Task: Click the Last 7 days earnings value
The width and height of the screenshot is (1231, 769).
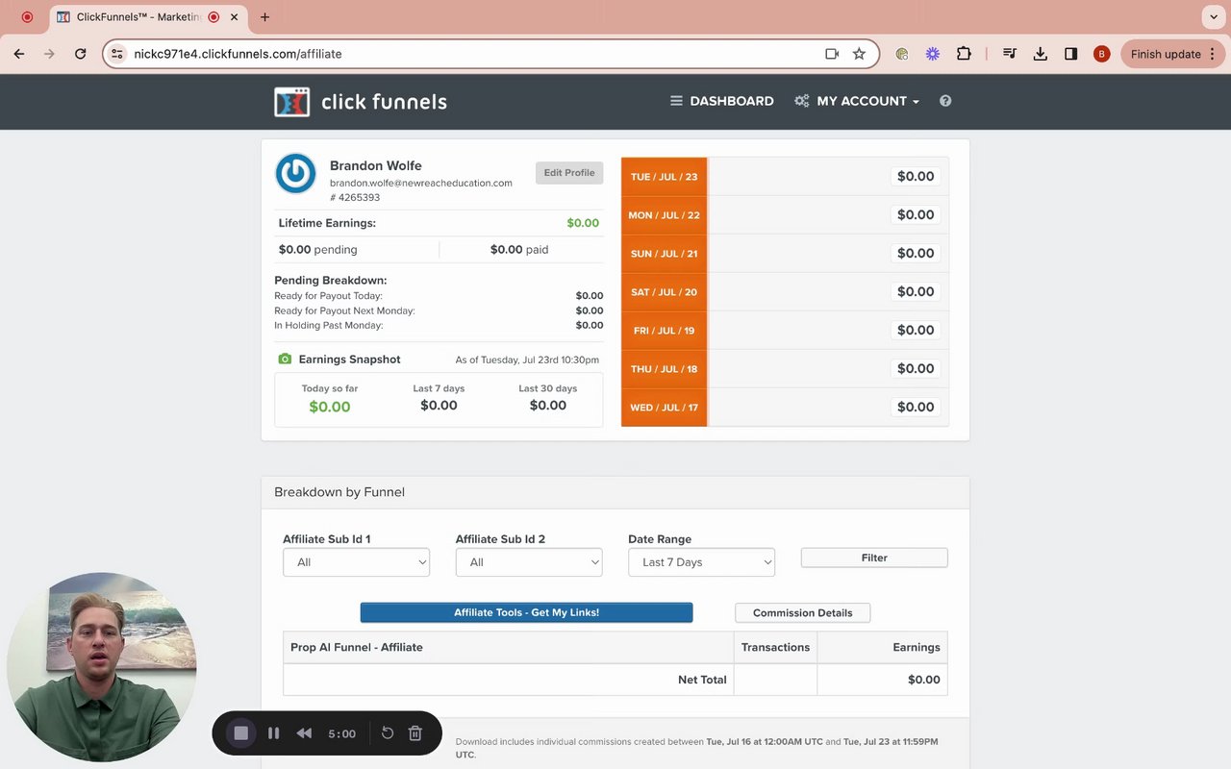Action: click(x=439, y=406)
